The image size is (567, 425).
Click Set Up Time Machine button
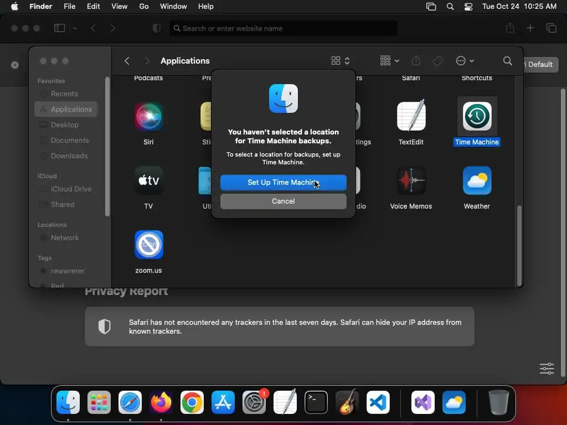283,183
